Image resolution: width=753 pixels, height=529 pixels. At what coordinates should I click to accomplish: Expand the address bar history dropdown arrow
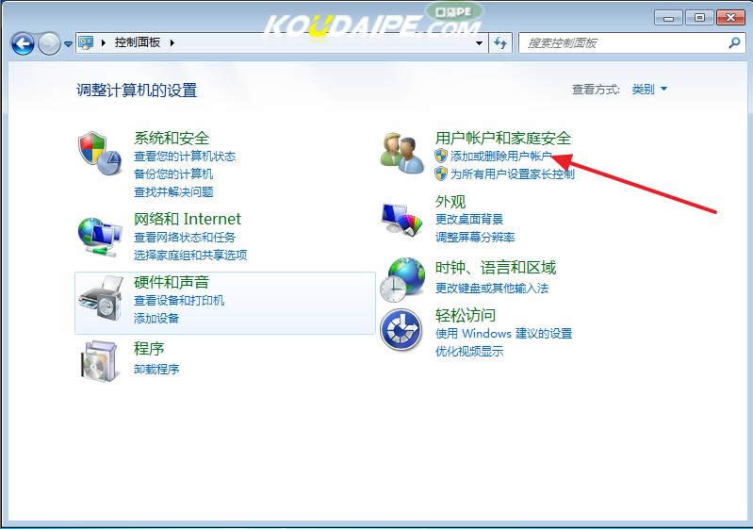(480, 43)
